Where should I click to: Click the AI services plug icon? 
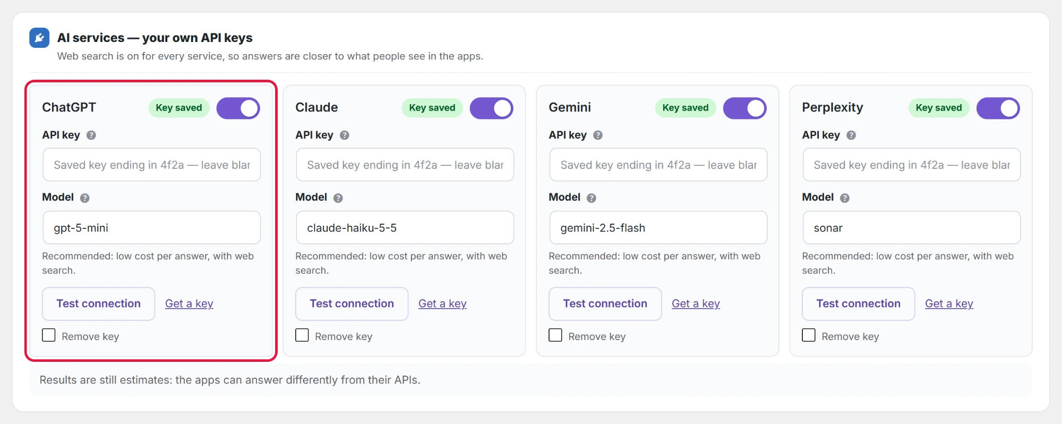click(39, 38)
